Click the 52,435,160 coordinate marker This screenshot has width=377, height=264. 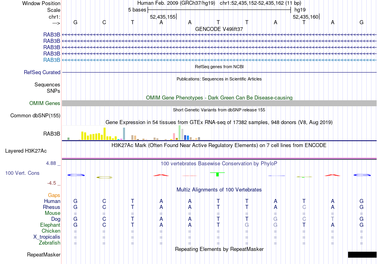coord(306,17)
